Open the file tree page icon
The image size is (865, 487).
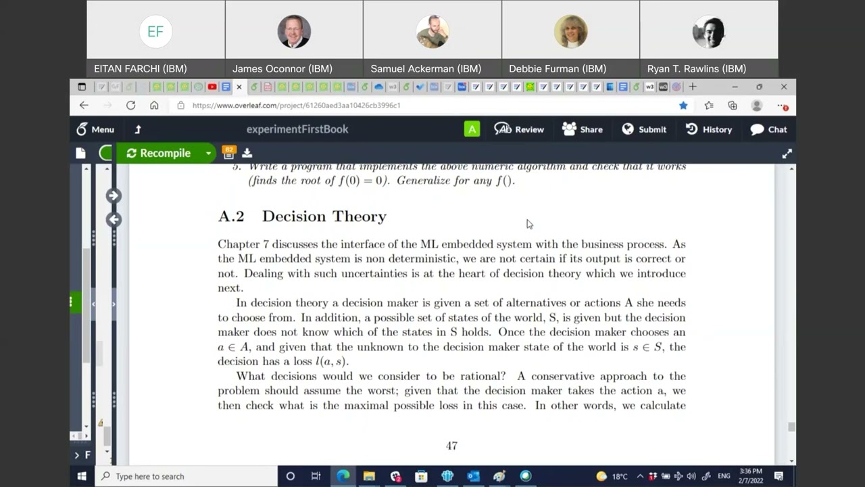click(80, 153)
